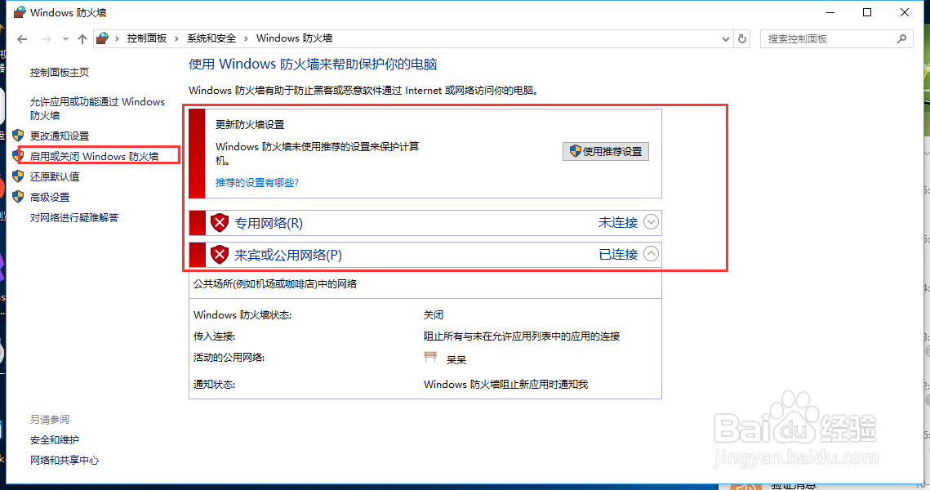
Task: Click Windows 防火墙阻止新应用时通知我 text
Action: tap(505, 385)
